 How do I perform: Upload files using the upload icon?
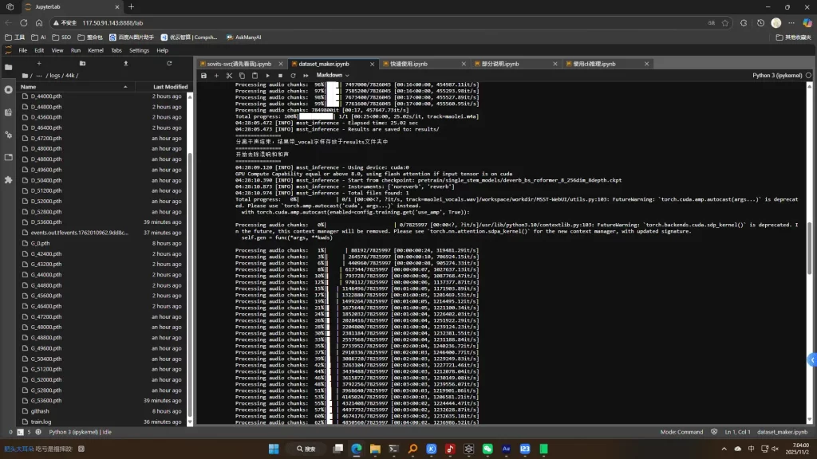coord(125,63)
